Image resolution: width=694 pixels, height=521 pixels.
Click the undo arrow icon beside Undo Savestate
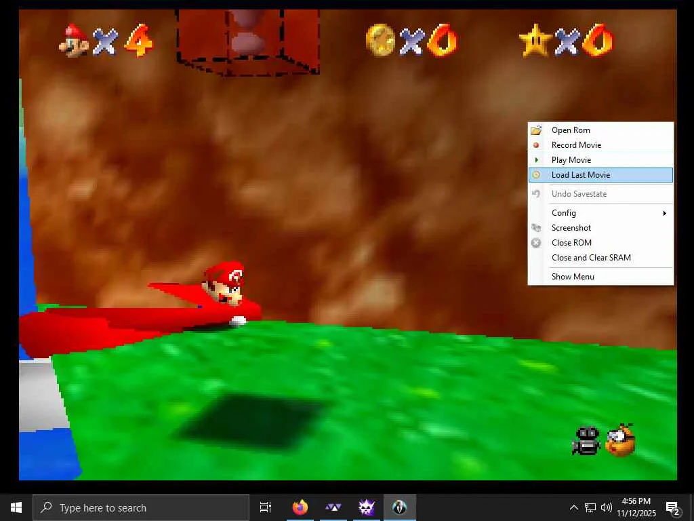tap(536, 193)
